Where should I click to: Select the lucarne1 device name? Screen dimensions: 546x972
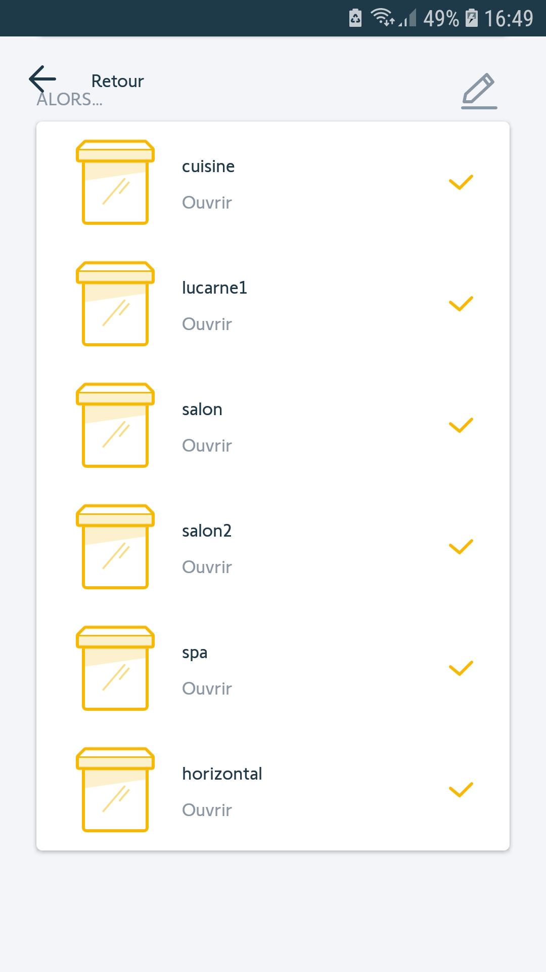coord(214,288)
